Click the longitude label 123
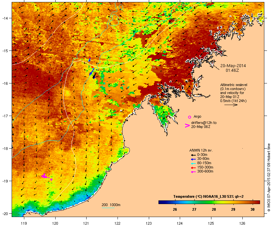Viewport: 273px width, 226px height. tap(149, 223)
